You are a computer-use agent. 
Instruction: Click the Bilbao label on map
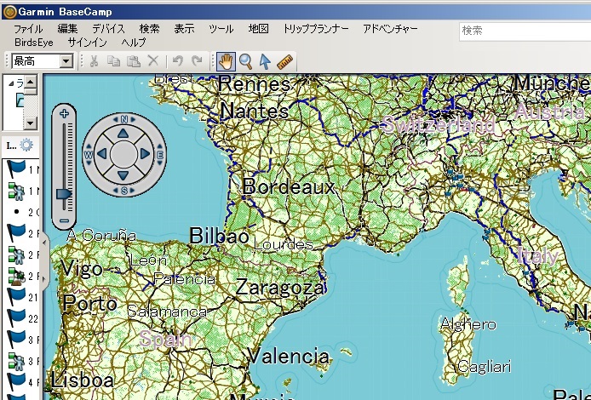[x=220, y=236]
